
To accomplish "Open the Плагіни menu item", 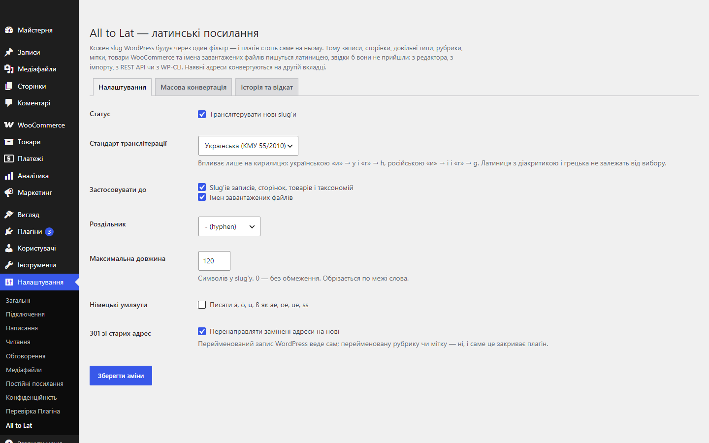I will pos(39,231).
